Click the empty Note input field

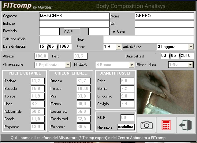coord(148,39)
